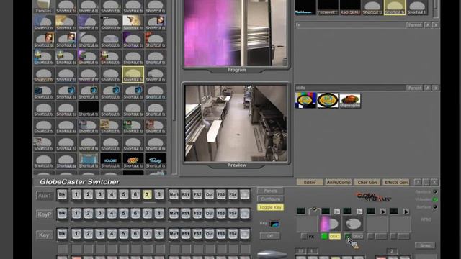Viewport: 461px width, 259px height.
Task: Click the yellow DSK1 button
Action: click(334, 237)
